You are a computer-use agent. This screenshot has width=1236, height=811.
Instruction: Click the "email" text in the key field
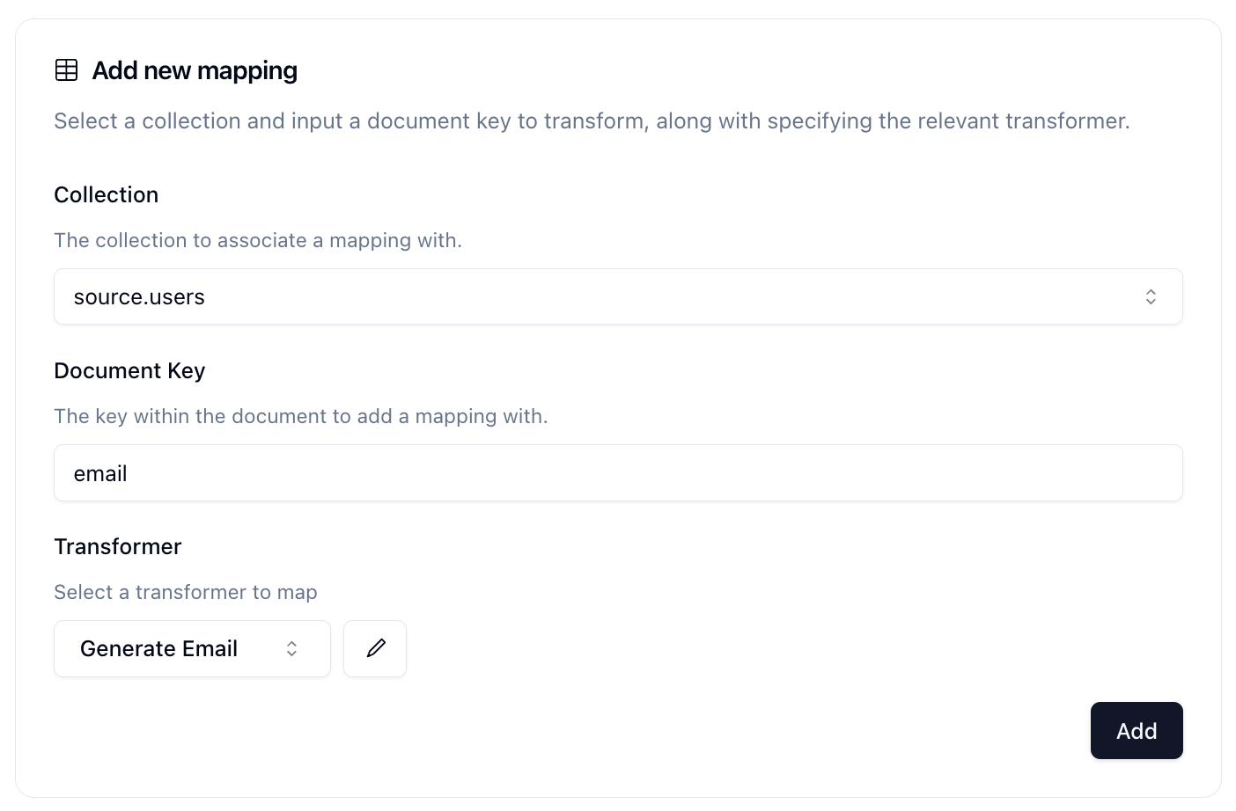[100, 474]
